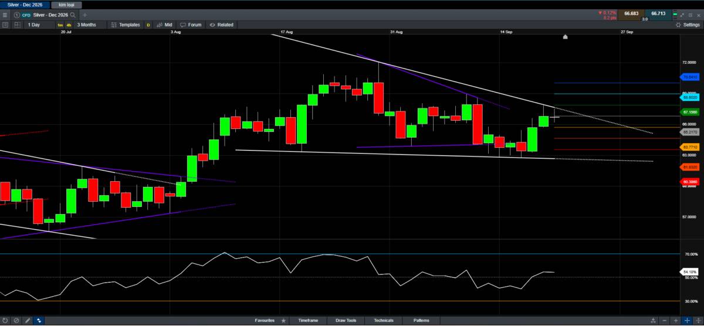Click the 66.713 buy price button
The image size is (704, 326).
pyautogui.click(x=657, y=13)
